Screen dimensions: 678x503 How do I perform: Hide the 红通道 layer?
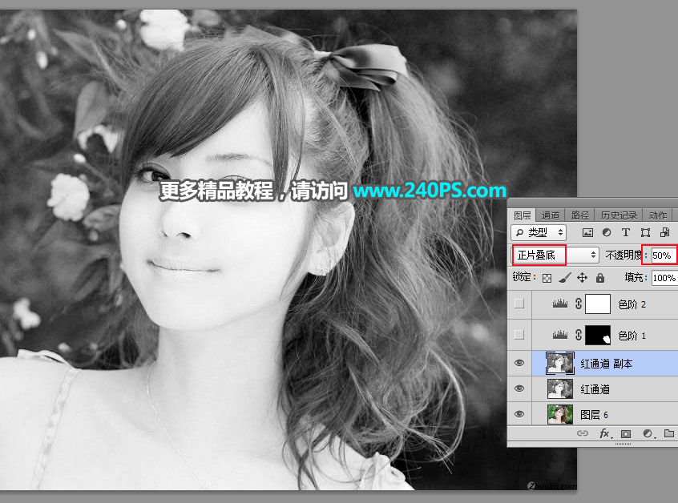click(519, 388)
